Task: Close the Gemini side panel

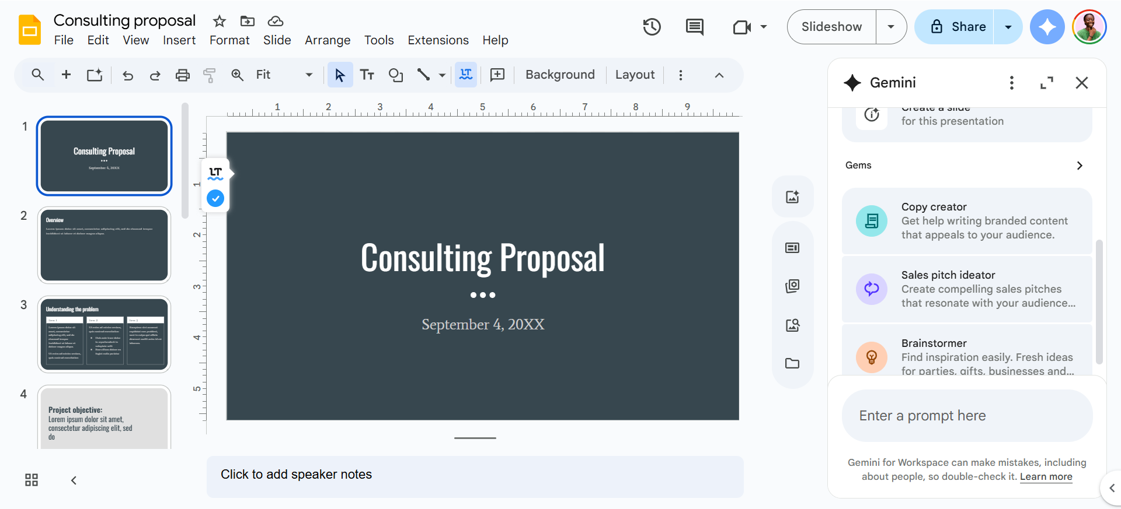Action: (x=1082, y=83)
